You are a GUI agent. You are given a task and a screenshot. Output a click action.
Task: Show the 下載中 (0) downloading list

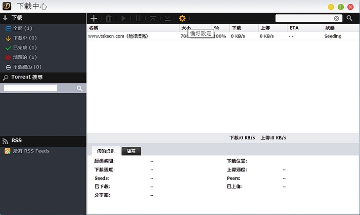pyautogui.click(x=25, y=38)
